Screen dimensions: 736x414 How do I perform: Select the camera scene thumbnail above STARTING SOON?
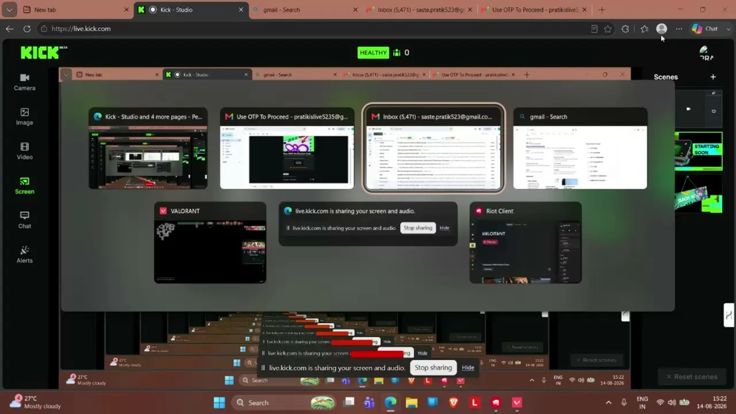pos(698,109)
